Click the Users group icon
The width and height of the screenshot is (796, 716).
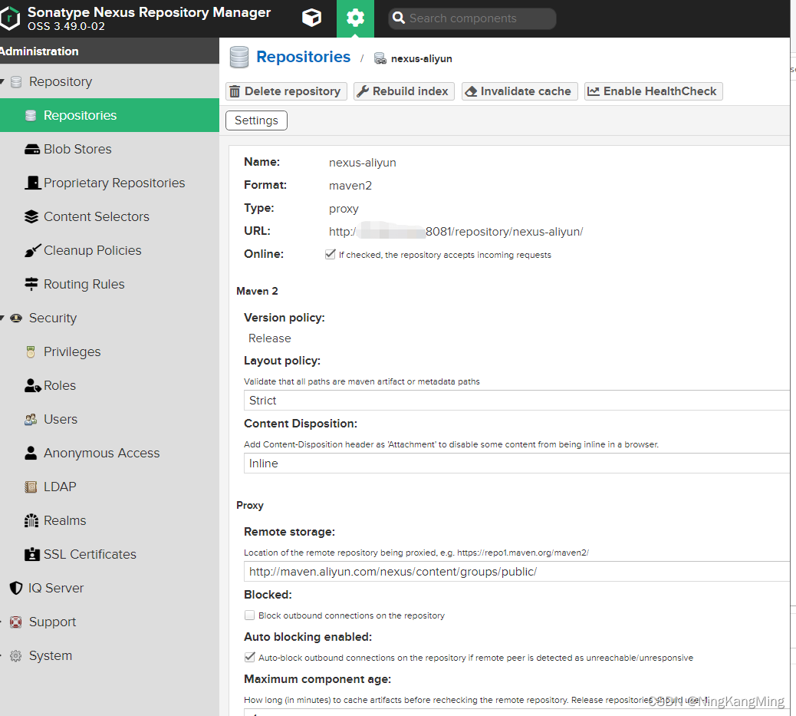coord(31,419)
